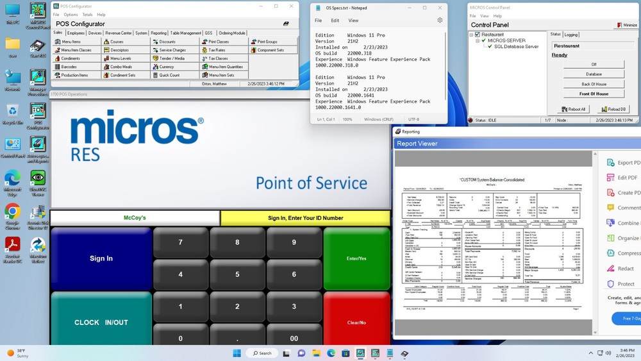Open View menu in Notepad

(x=353, y=21)
